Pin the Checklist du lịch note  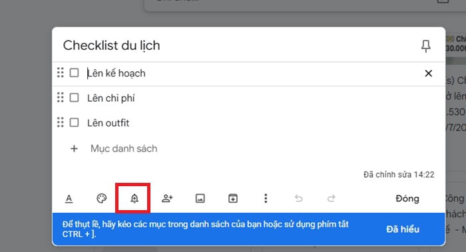(426, 46)
